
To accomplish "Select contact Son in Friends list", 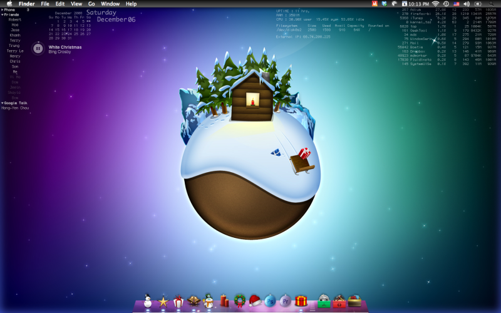I will (x=15, y=66).
